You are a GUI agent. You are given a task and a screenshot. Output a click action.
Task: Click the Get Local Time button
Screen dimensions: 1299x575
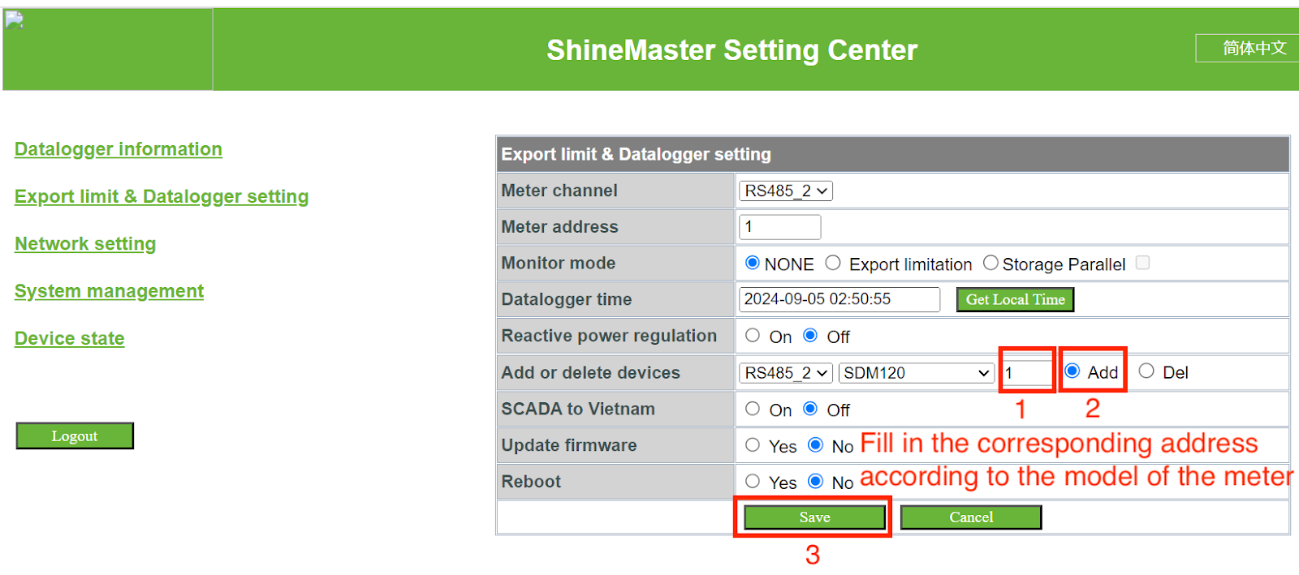tap(1015, 300)
